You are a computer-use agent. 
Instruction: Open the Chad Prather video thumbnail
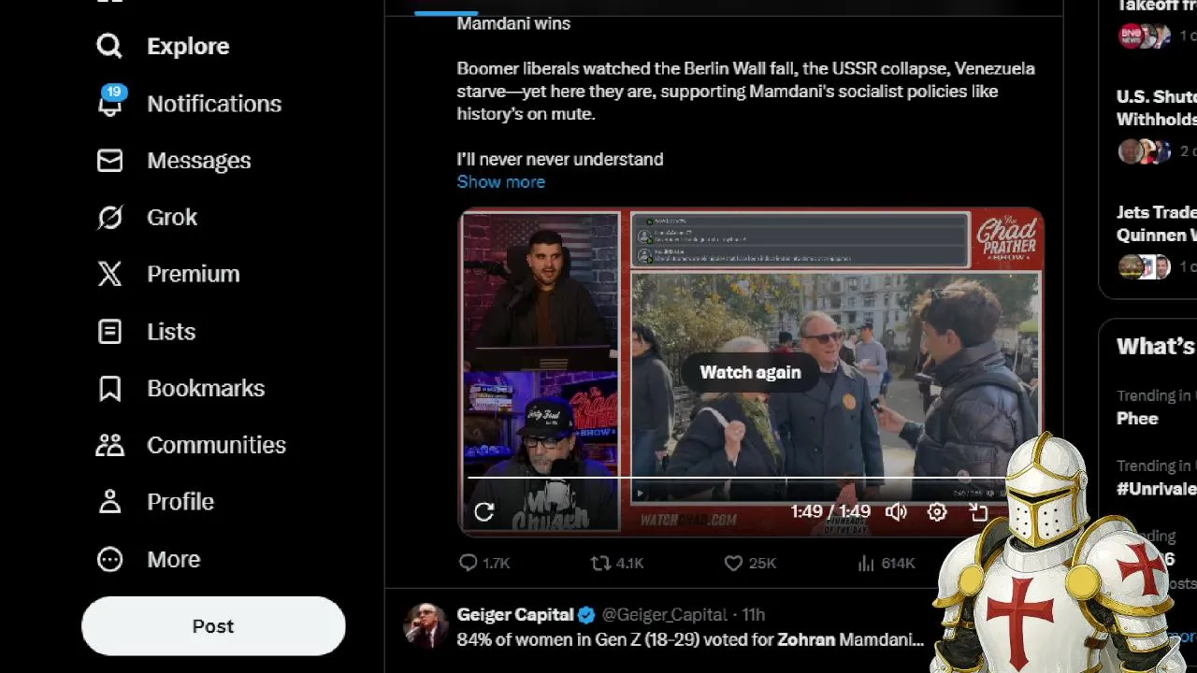(750, 372)
